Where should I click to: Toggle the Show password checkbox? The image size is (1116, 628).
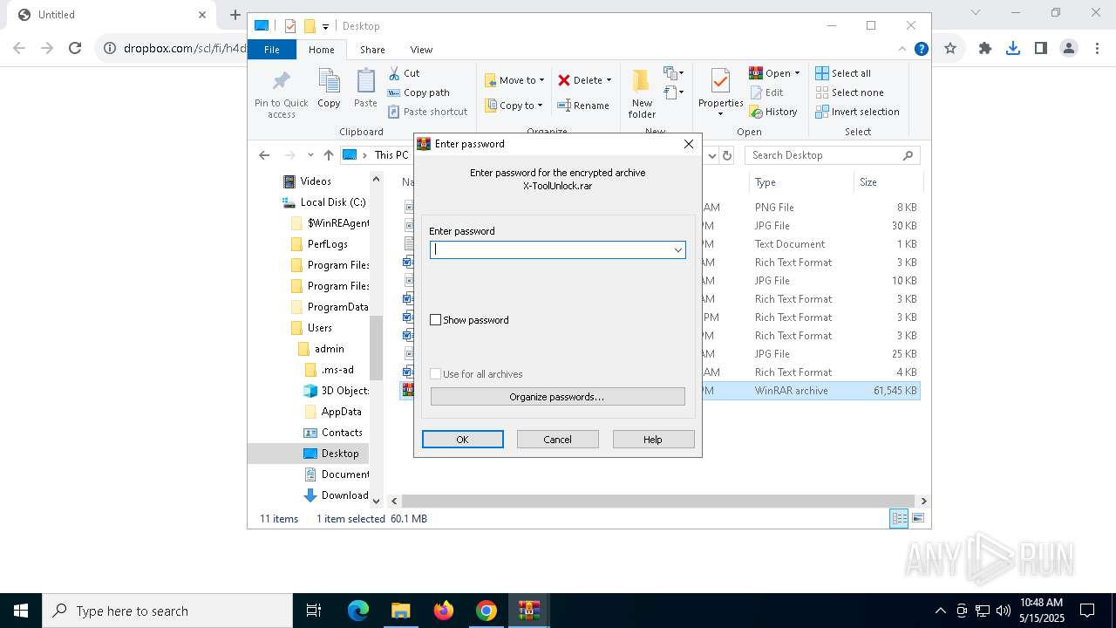pyautogui.click(x=436, y=320)
